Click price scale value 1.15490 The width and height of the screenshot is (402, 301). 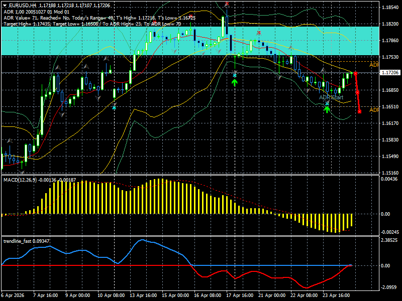(x=390, y=156)
